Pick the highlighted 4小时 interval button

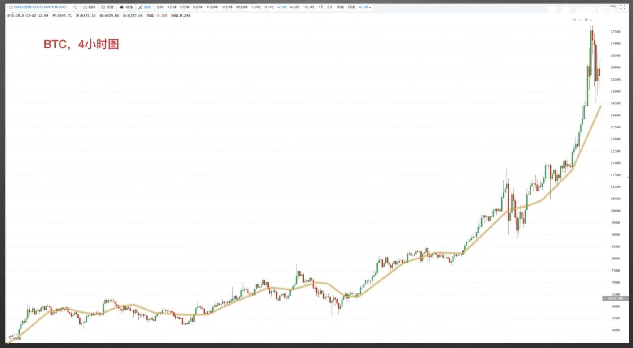pyautogui.click(x=282, y=8)
